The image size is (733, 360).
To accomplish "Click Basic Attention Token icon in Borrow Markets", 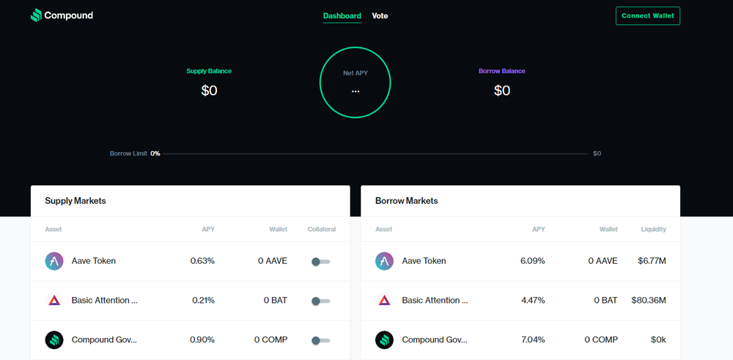I will (384, 300).
